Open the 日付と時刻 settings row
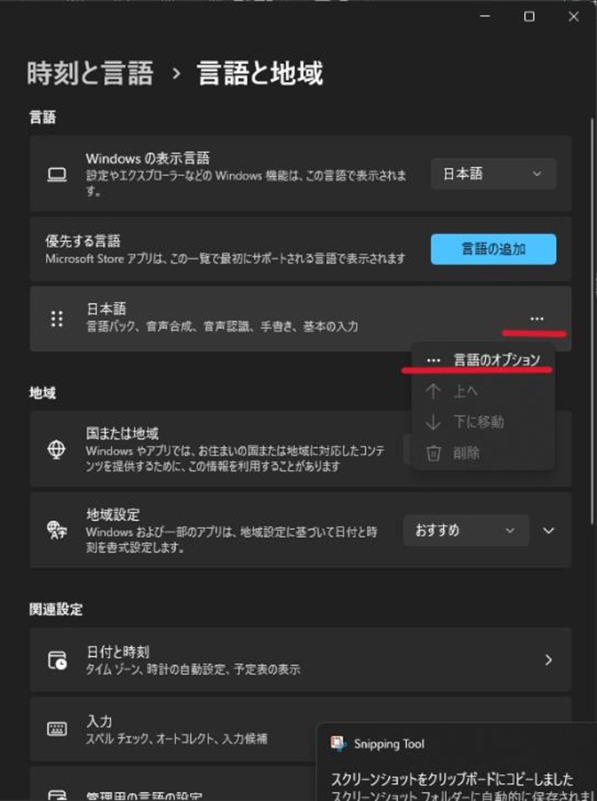 tap(301, 660)
